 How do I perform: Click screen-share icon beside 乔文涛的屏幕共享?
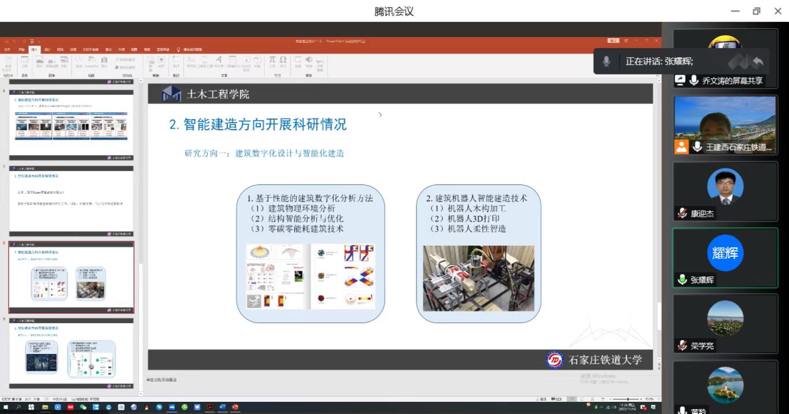point(680,81)
